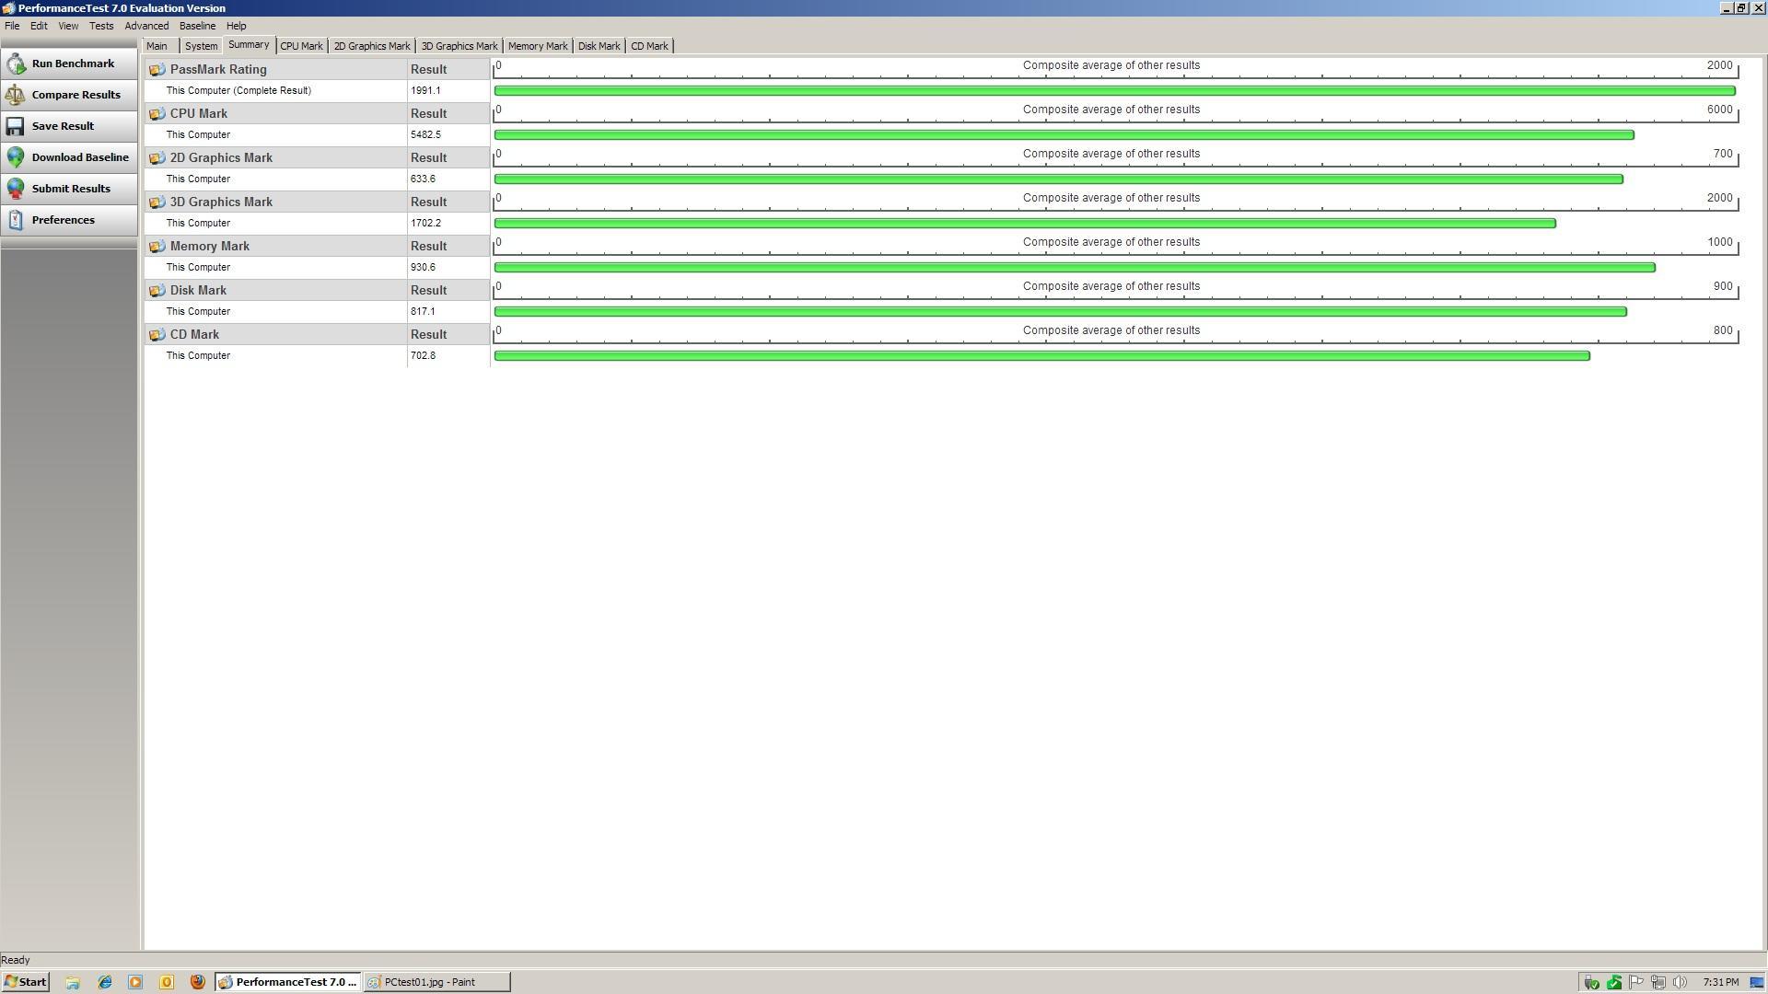Click the CPU Mark green result bar

pos(1064,135)
